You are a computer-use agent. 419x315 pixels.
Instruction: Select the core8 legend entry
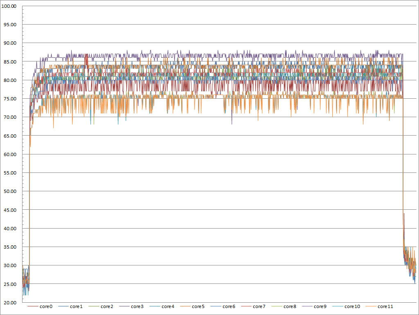point(284,306)
